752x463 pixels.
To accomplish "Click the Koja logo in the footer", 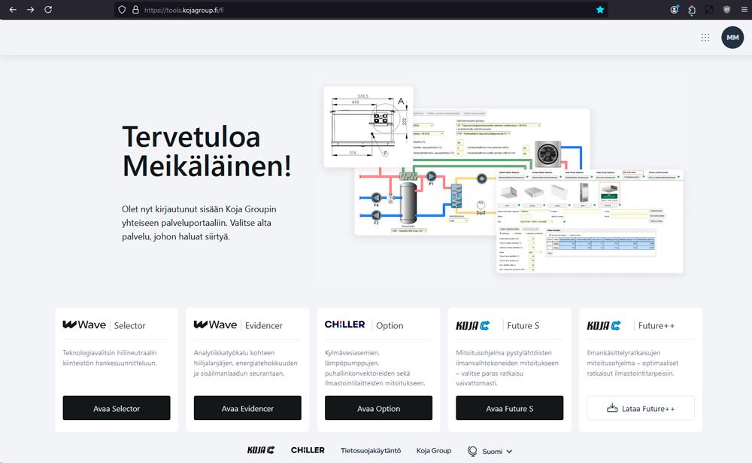I will point(261,450).
